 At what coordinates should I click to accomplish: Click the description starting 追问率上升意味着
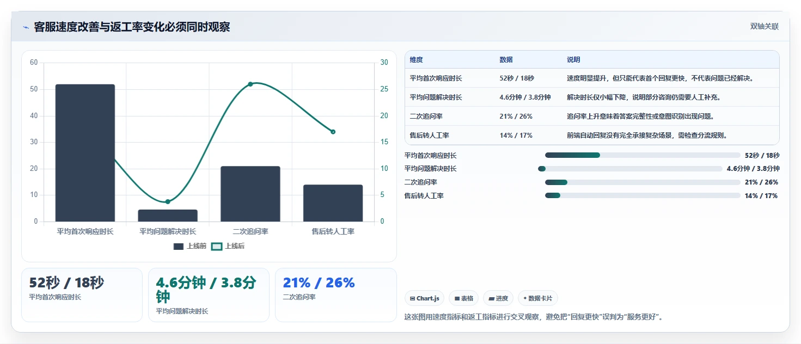(x=640, y=116)
